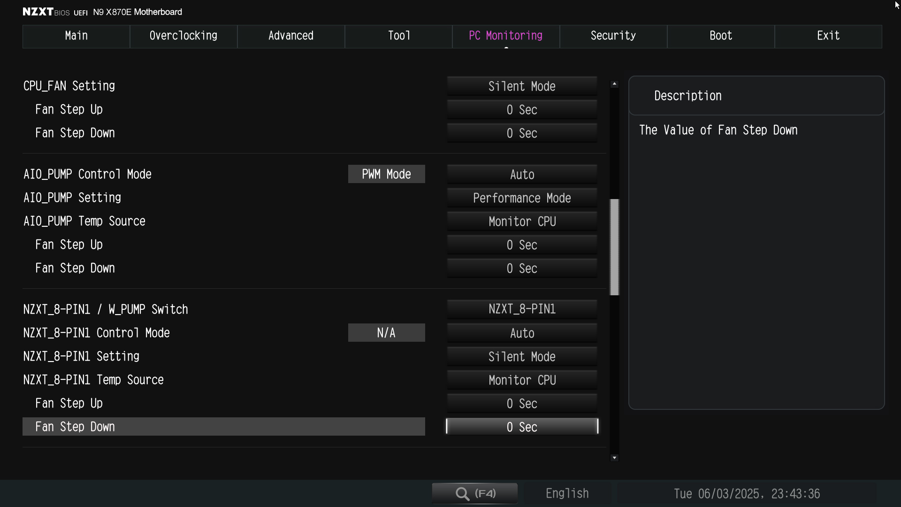Select NZXT_8-PIN1 Temp Source label
901x507 pixels.
coord(93,380)
